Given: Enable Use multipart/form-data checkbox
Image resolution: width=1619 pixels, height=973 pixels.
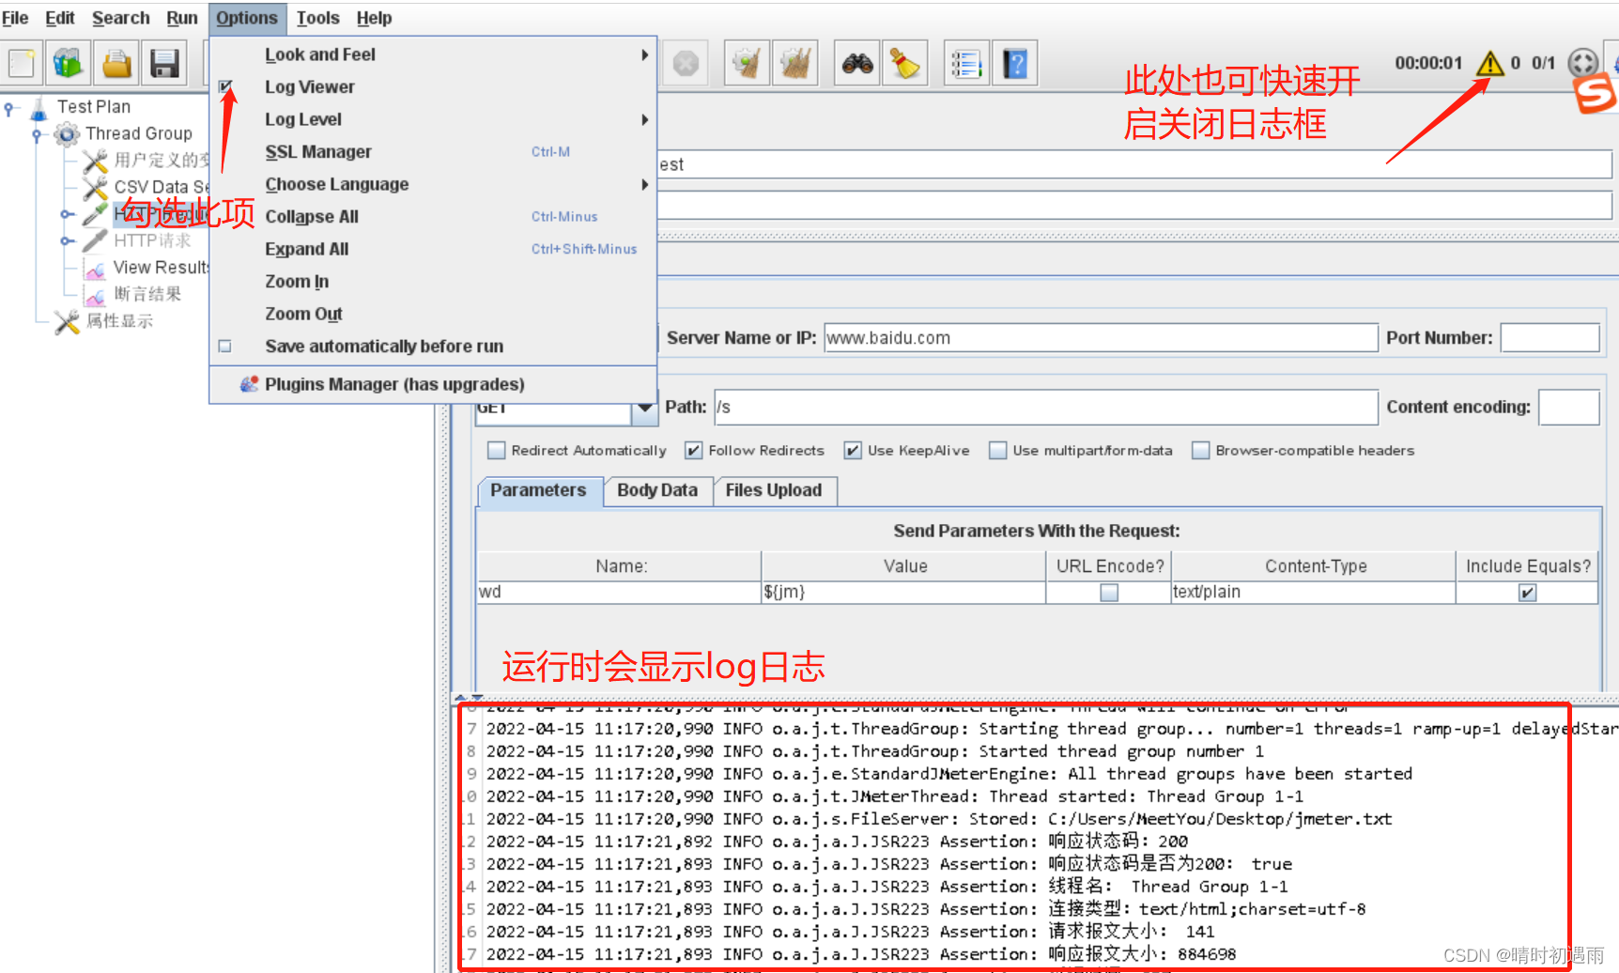Looking at the screenshot, I should click(x=998, y=451).
